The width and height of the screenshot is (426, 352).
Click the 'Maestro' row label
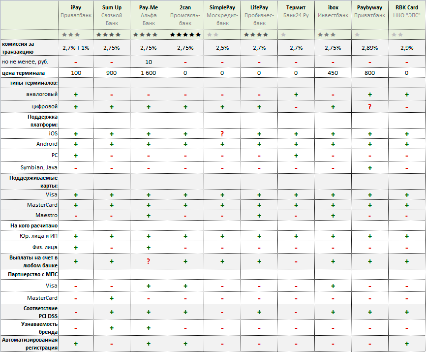point(46,215)
